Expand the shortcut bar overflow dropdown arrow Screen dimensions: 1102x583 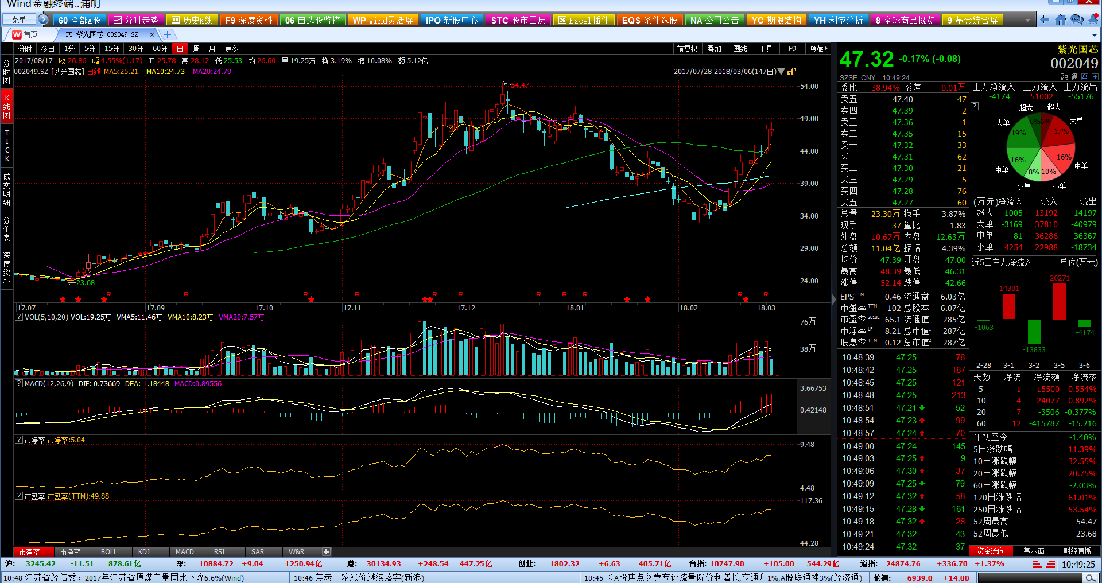tap(1027, 20)
